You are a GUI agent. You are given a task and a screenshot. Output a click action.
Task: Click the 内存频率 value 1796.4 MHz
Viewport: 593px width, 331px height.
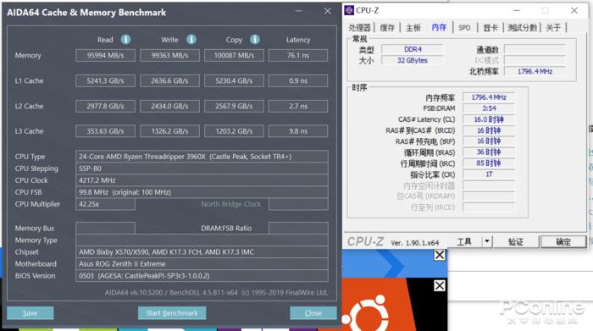[489, 97]
